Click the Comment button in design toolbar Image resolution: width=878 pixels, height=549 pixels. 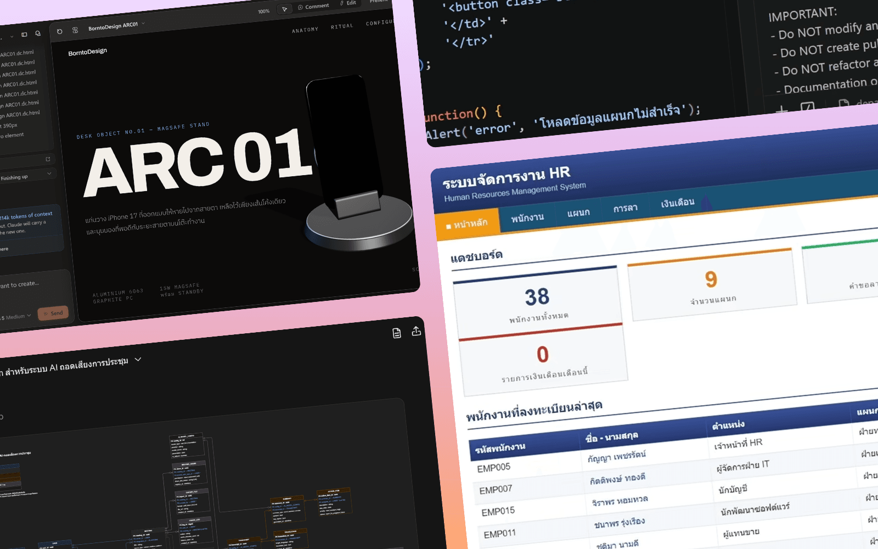pyautogui.click(x=313, y=7)
